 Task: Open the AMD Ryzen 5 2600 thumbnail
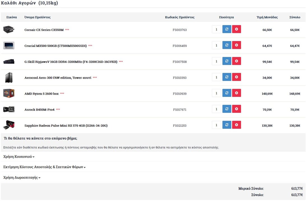9,93
